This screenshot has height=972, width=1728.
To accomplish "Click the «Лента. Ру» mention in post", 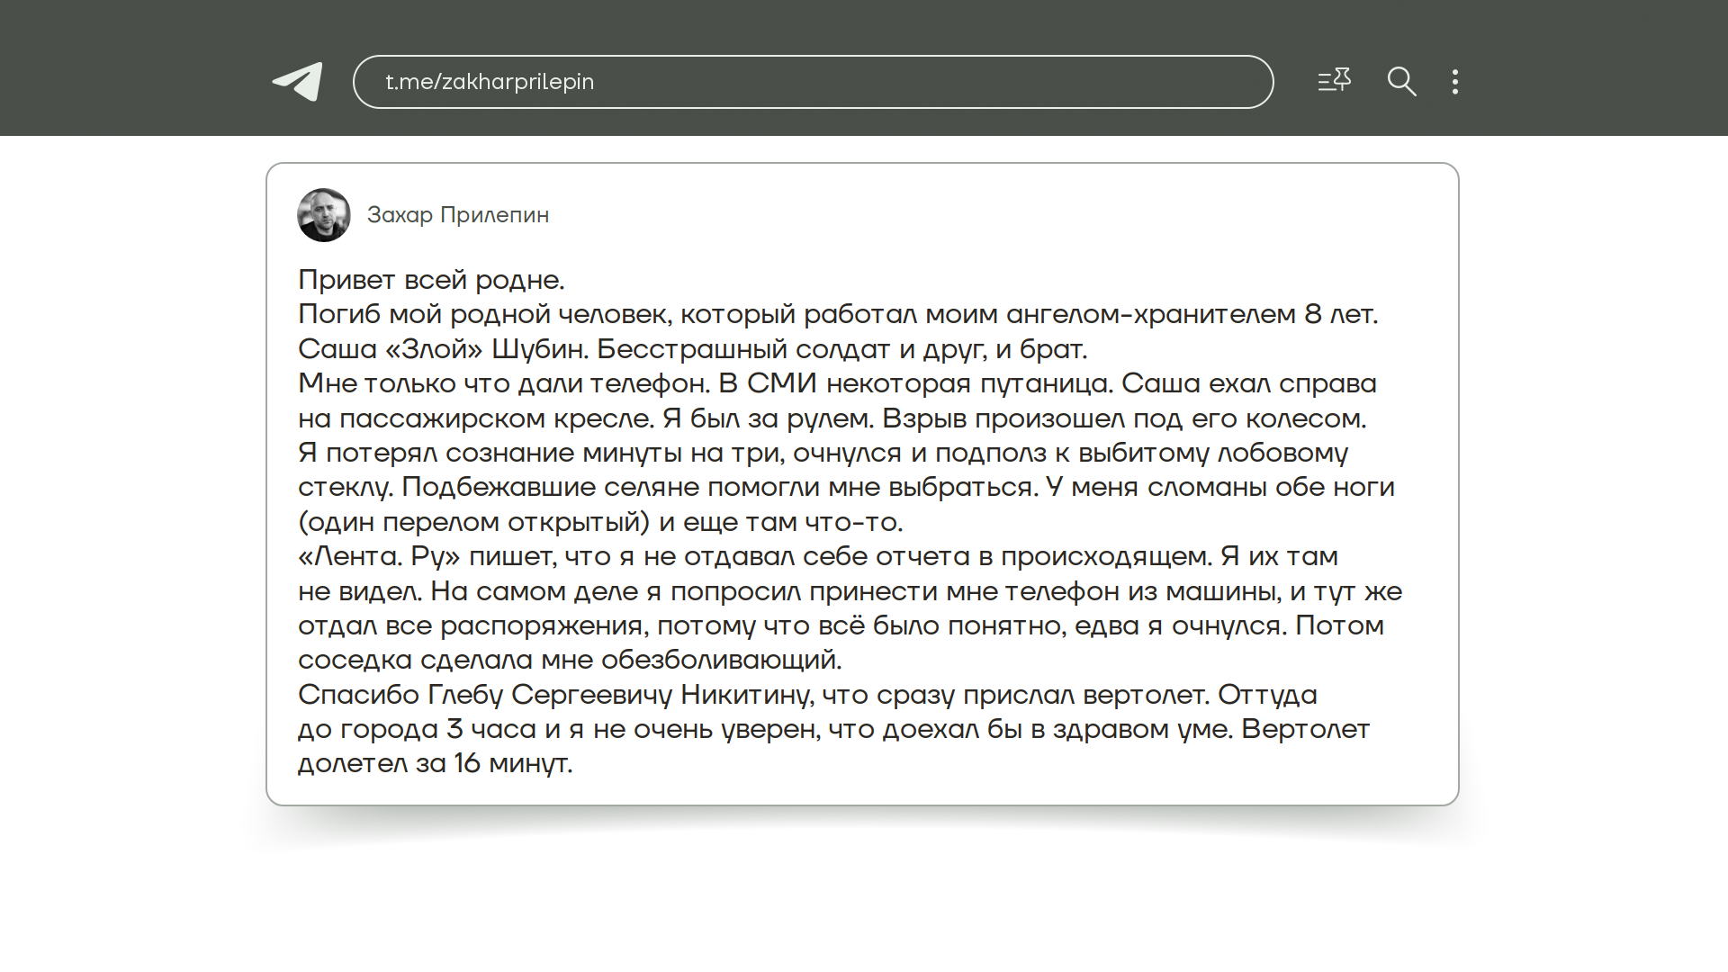I will click(379, 556).
